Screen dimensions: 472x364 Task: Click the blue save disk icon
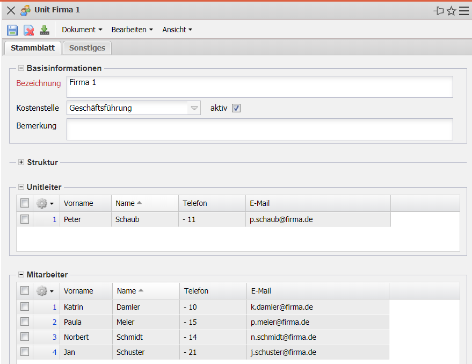pos(12,30)
